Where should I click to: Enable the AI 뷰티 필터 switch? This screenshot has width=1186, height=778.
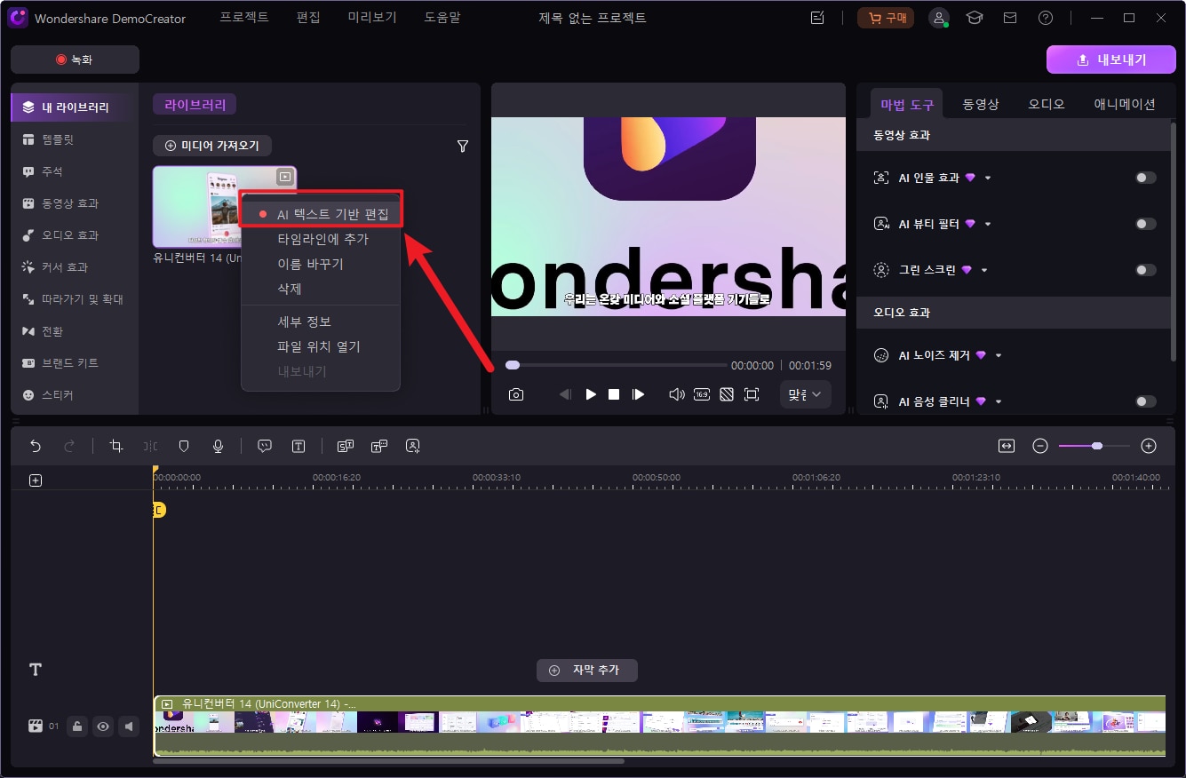(x=1146, y=224)
